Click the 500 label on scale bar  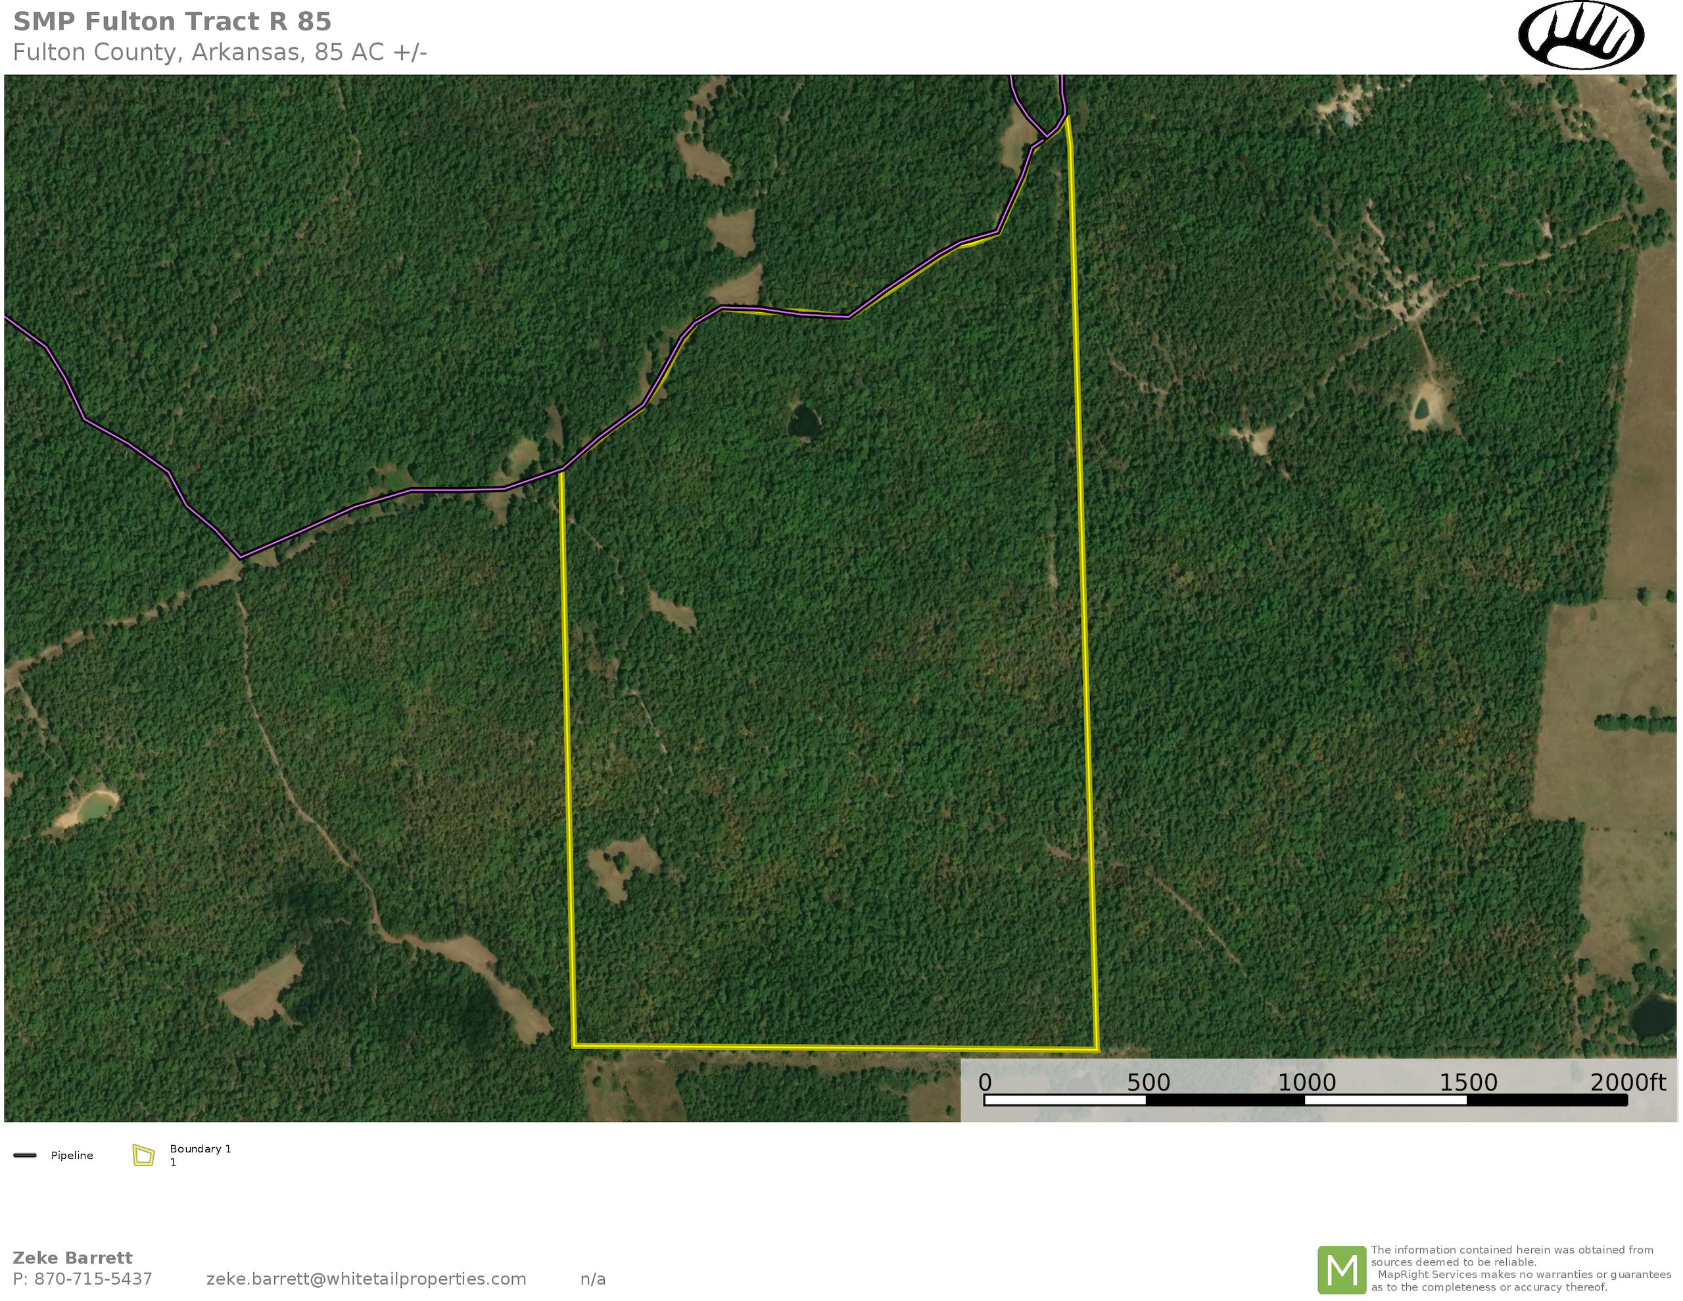1149,1082
